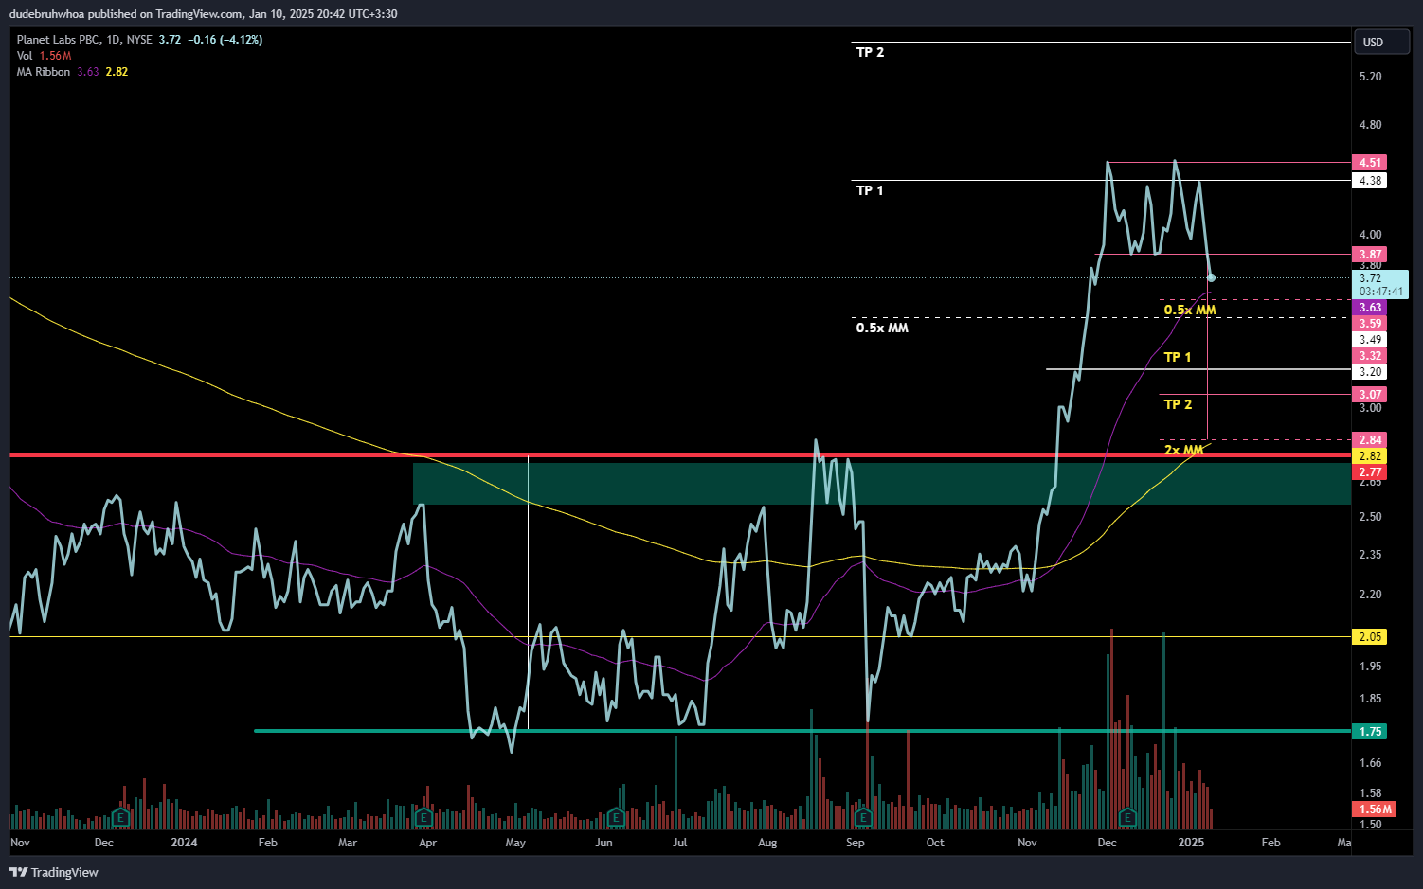Click earnings E marker between Dec and 2025
Image resolution: width=1423 pixels, height=889 pixels.
point(1127,817)
